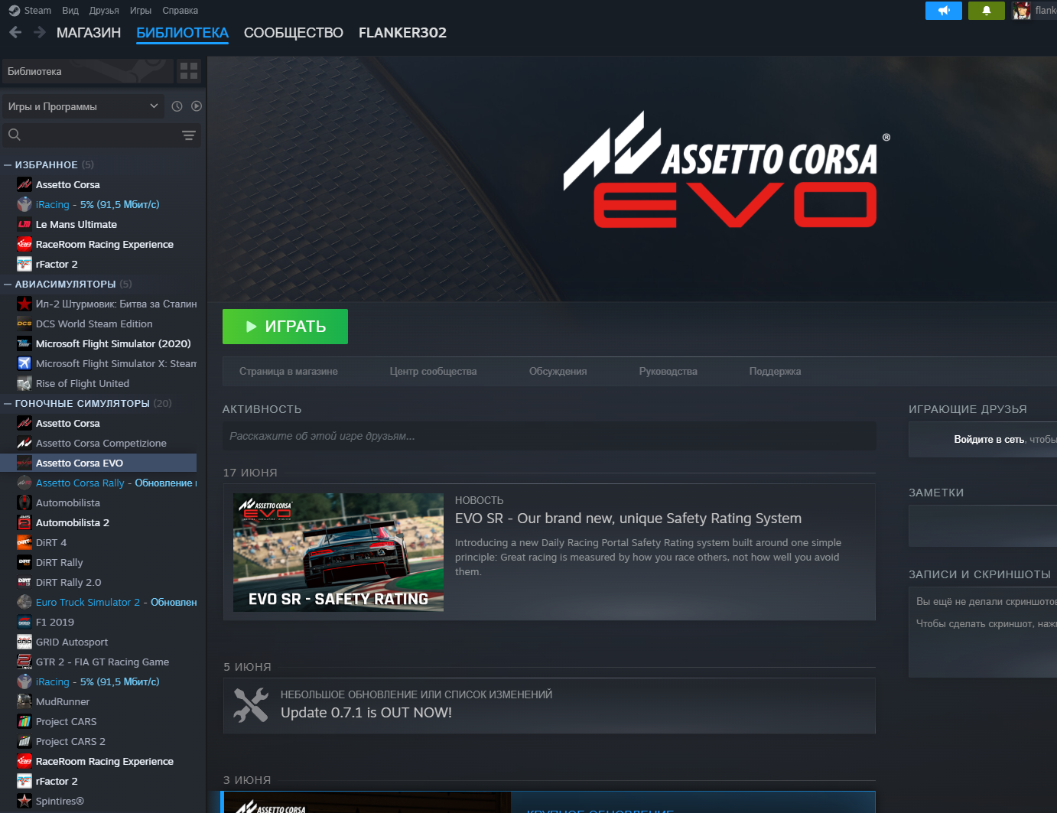This screenshot has width=1057, height=813.
Task: Click the Project CARS 2 icon
Action: tap(24, 741)
